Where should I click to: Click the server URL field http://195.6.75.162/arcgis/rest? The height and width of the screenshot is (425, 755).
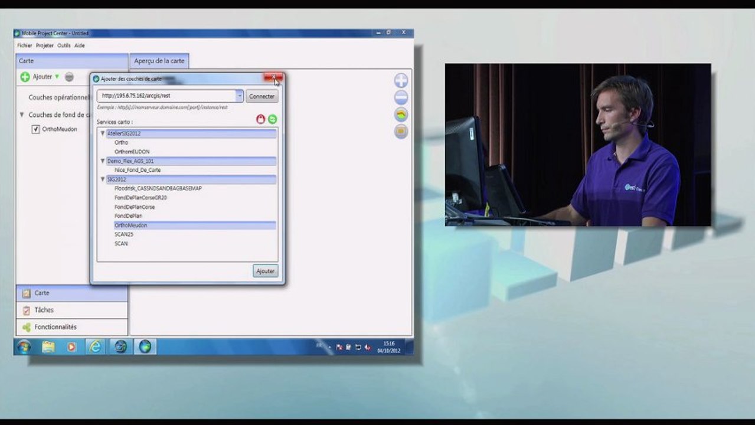[x=166, y=96]
